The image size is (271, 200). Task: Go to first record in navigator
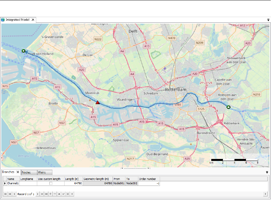coord(5,194)
